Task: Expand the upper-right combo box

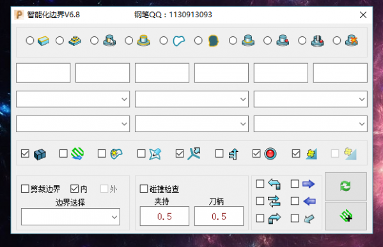Action: click(311, 99)
